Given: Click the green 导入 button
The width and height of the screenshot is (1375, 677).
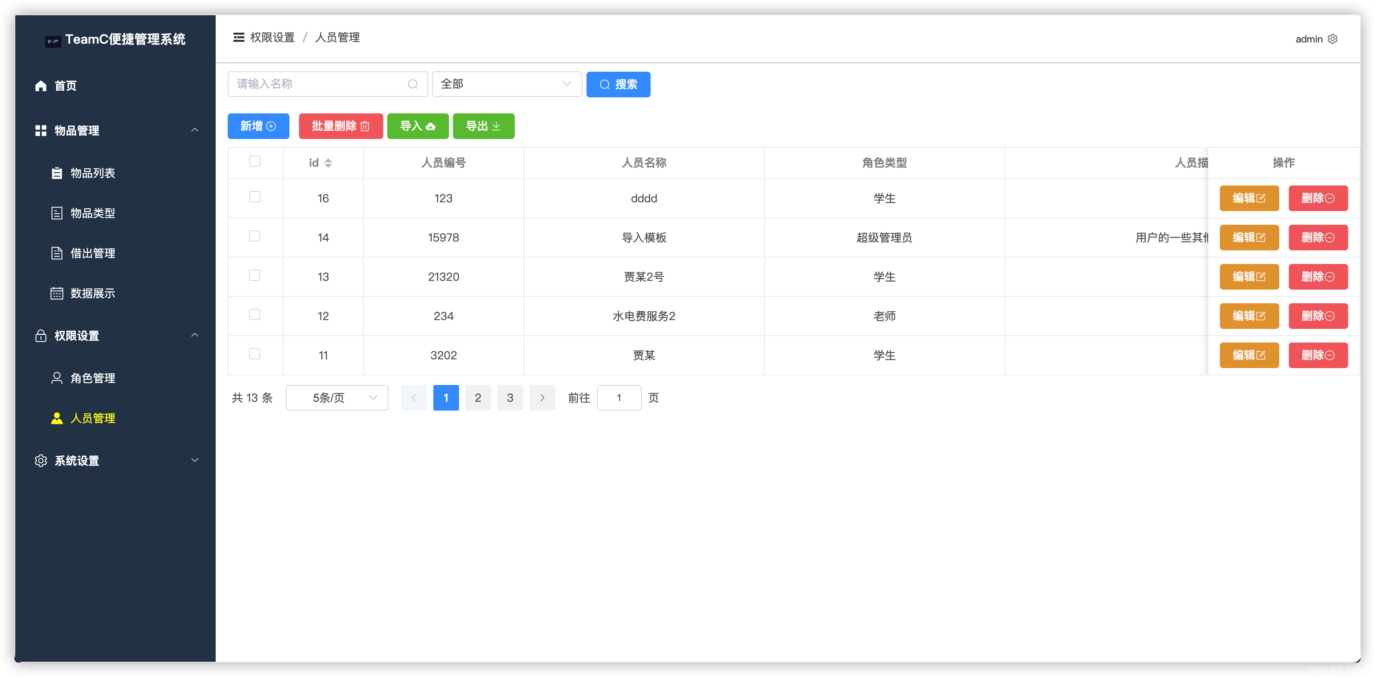Looking at the screenshot, I should point(418,127).
